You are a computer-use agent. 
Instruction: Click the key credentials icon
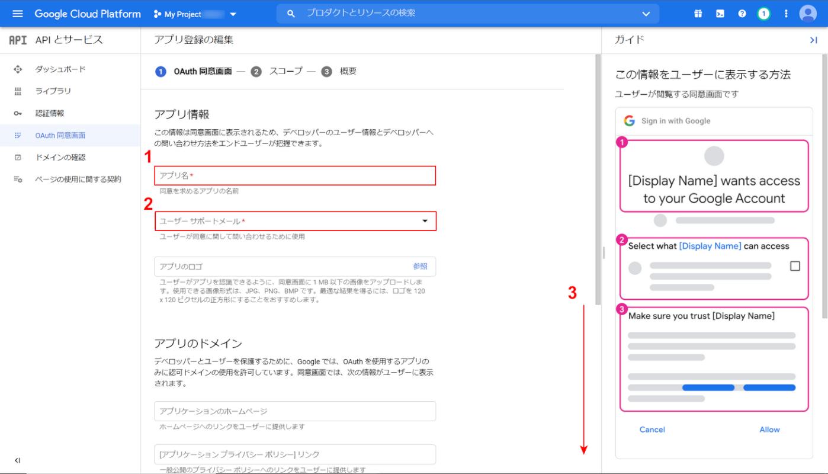coord(18,113)
